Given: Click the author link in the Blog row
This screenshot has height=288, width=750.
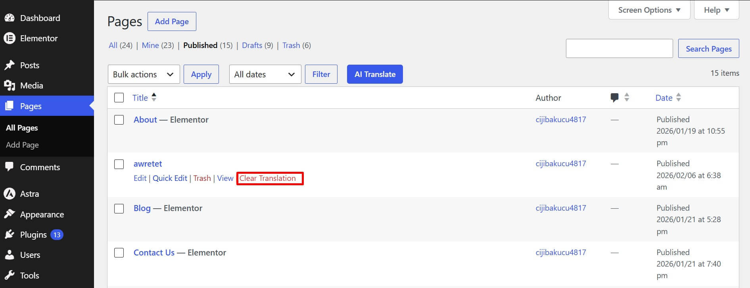Looking at the screenshot, I should (x=561, y=208).
